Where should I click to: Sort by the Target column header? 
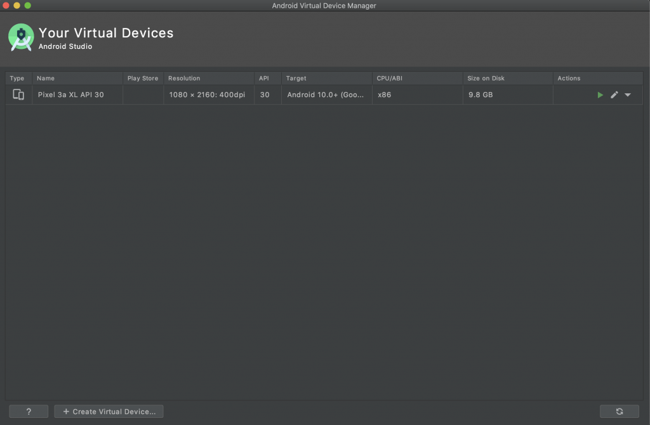pyautogui.click(x=327, y=78)
